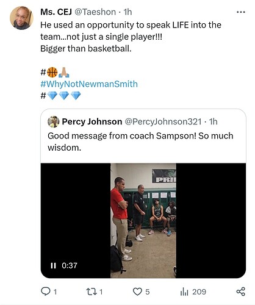Open the @PercyJohnson321 handle
The width and height of the screenshot is (255, 305).
click(163, 121)
